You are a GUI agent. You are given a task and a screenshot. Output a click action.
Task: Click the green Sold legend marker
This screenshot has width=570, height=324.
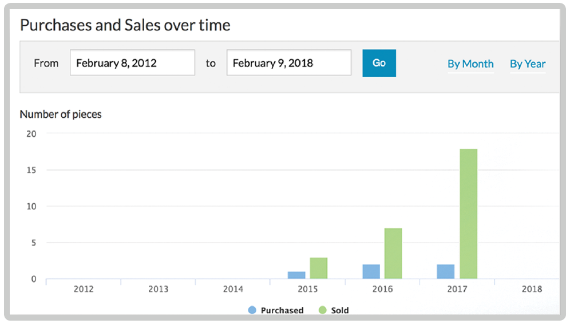click(323, 310)
